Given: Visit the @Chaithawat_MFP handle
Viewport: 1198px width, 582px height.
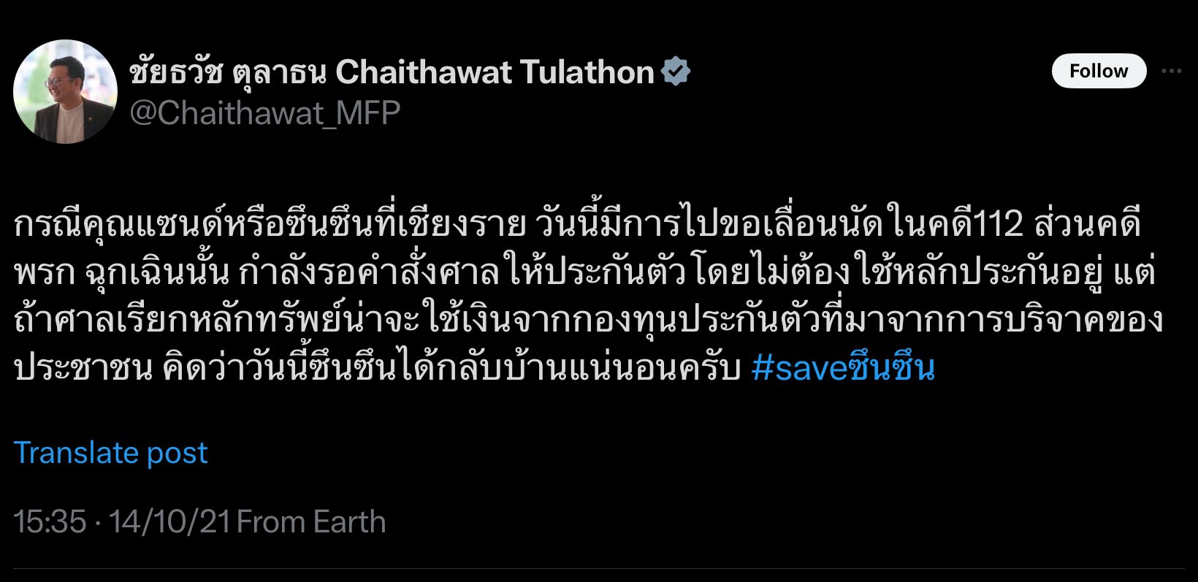Looking at the screenshot, I should [x=264, y=113].
